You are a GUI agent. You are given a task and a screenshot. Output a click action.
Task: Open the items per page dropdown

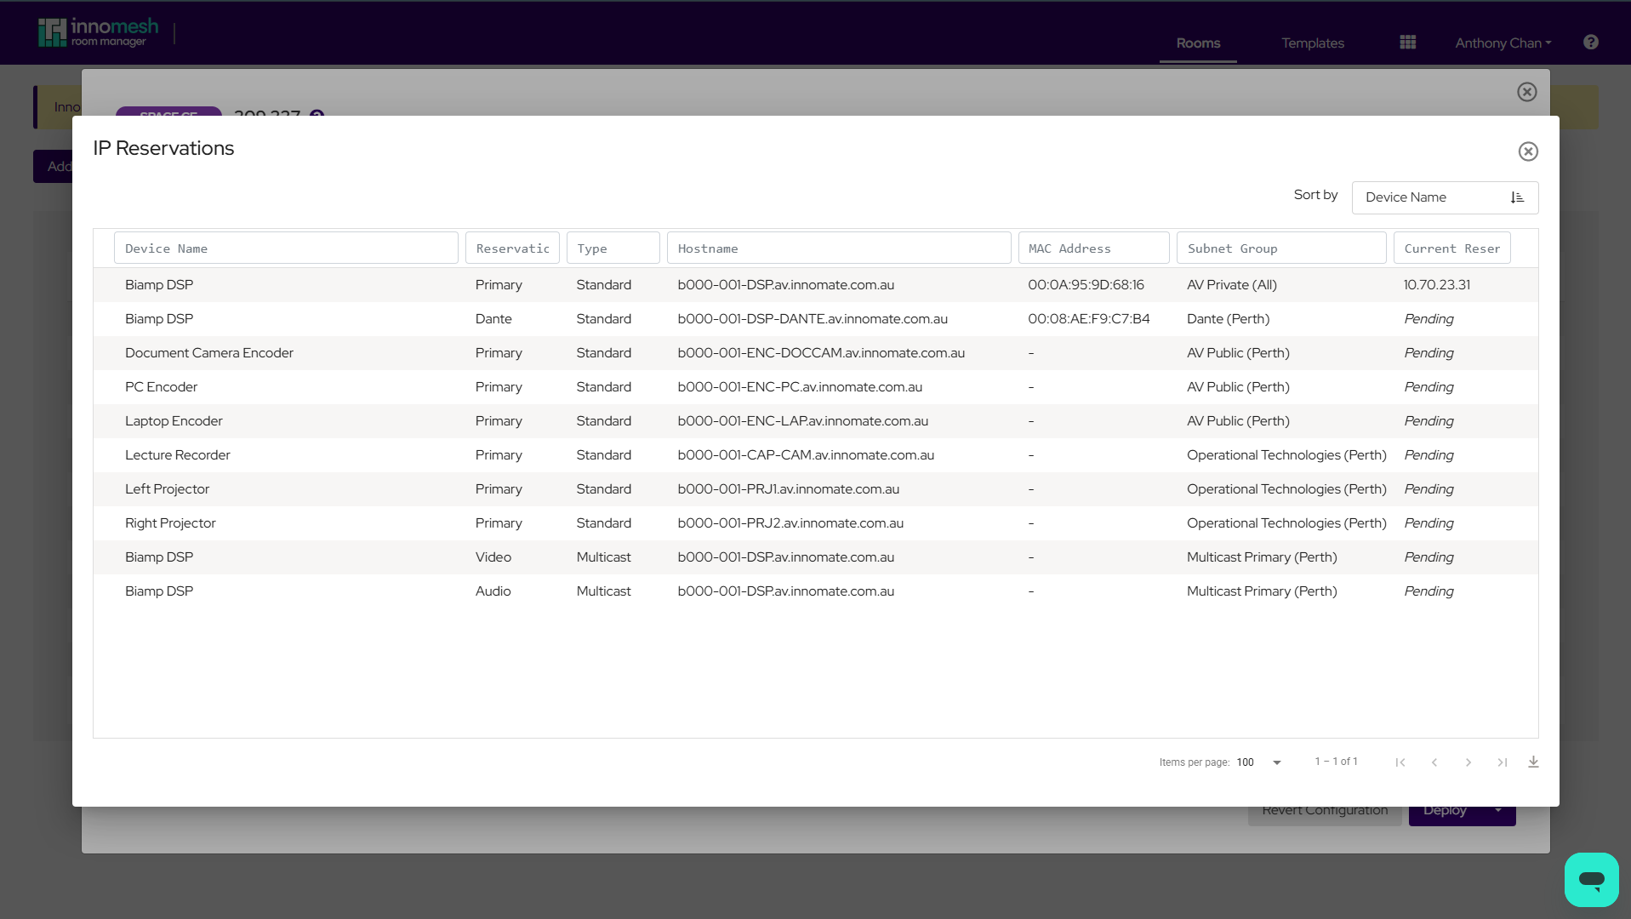pyautogui.click(x=1258, y=762)
